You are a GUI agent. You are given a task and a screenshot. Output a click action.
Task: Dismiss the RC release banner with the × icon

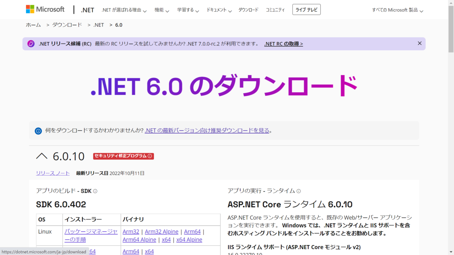tap(420, 43)
